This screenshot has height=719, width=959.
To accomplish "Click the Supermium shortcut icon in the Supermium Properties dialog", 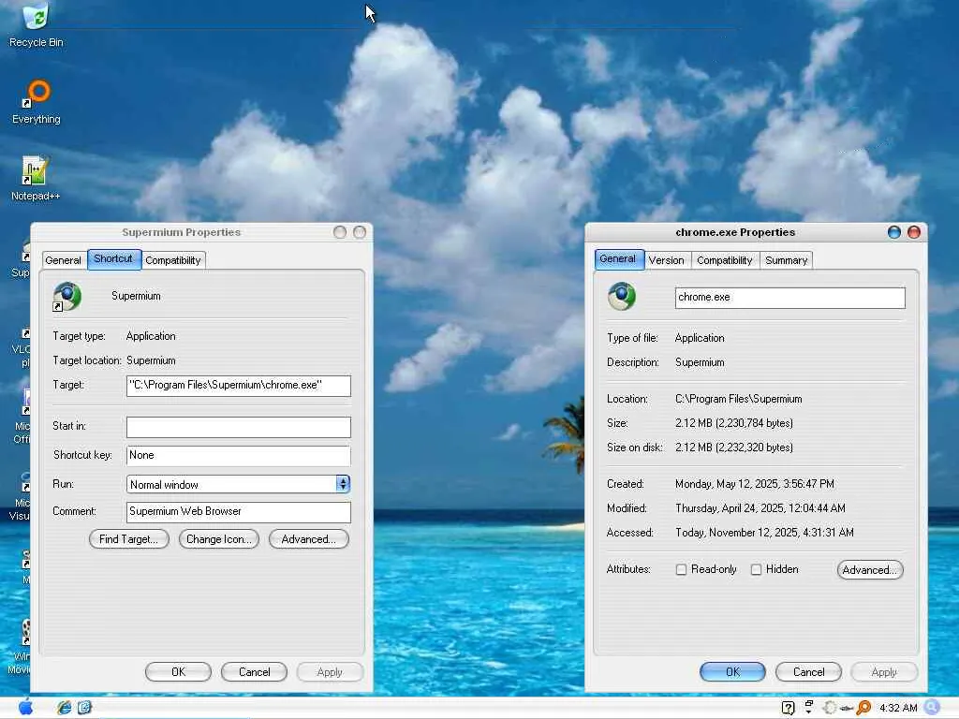I will coord(66,297).
